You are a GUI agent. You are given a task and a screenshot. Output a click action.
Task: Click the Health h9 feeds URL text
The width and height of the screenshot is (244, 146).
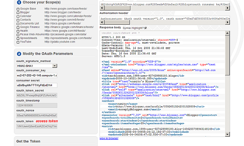tap(65, 31)
